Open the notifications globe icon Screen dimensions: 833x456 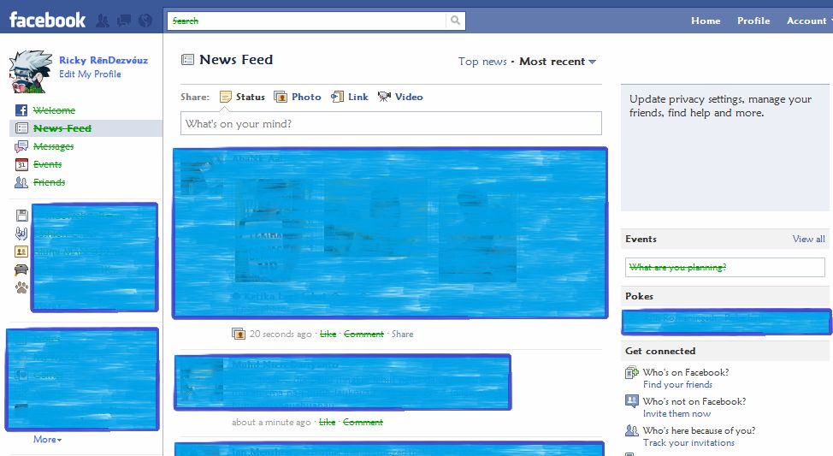145,21
